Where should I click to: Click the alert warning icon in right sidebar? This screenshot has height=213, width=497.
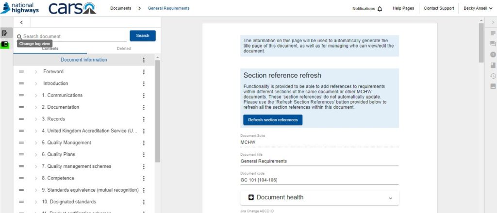493,54
